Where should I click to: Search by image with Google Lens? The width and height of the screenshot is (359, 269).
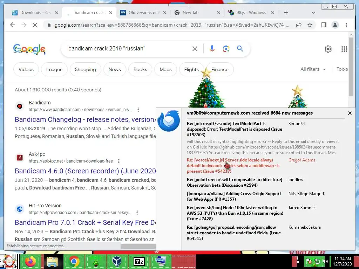pos(226,49)
